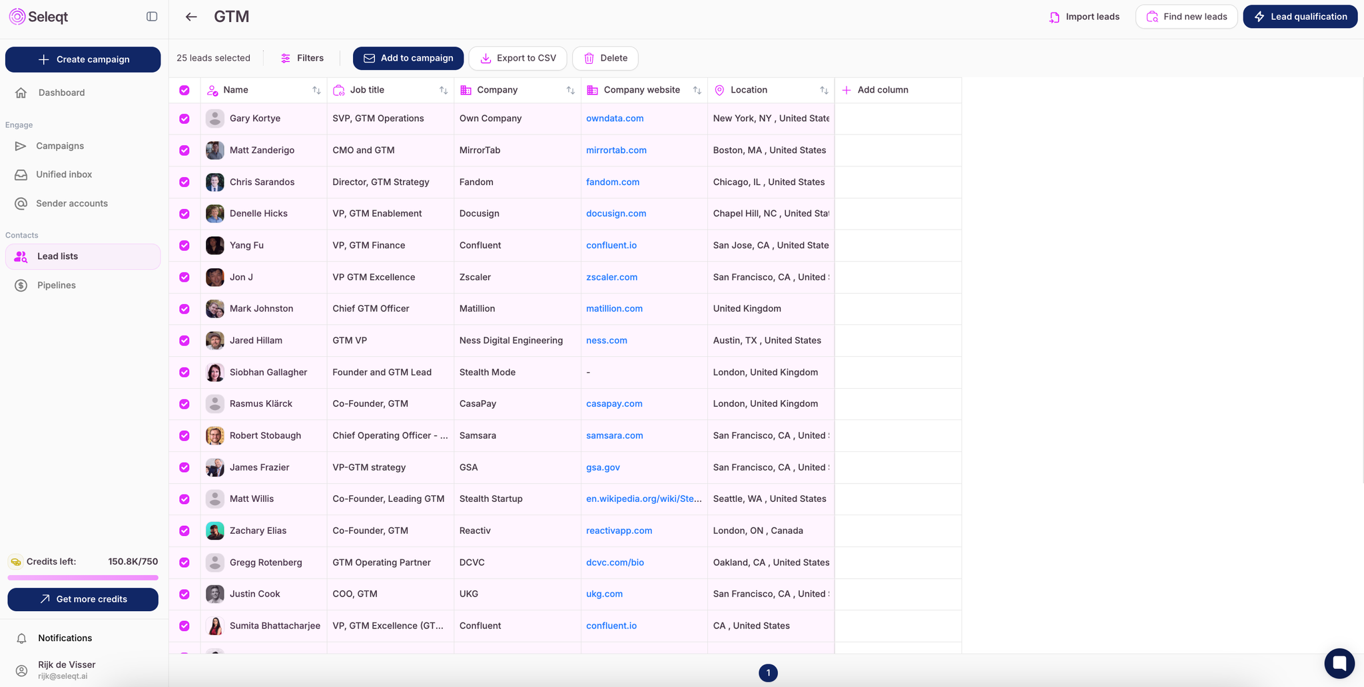Sort by Name column arrows
Image resolution: width=1364 pixels, height=687 pixels.
point(316,91)
